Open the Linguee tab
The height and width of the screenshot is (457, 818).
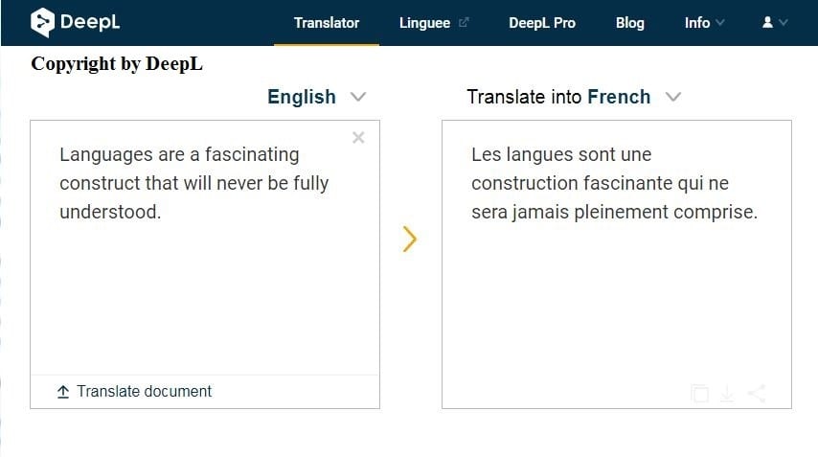(x=424, y=22)
